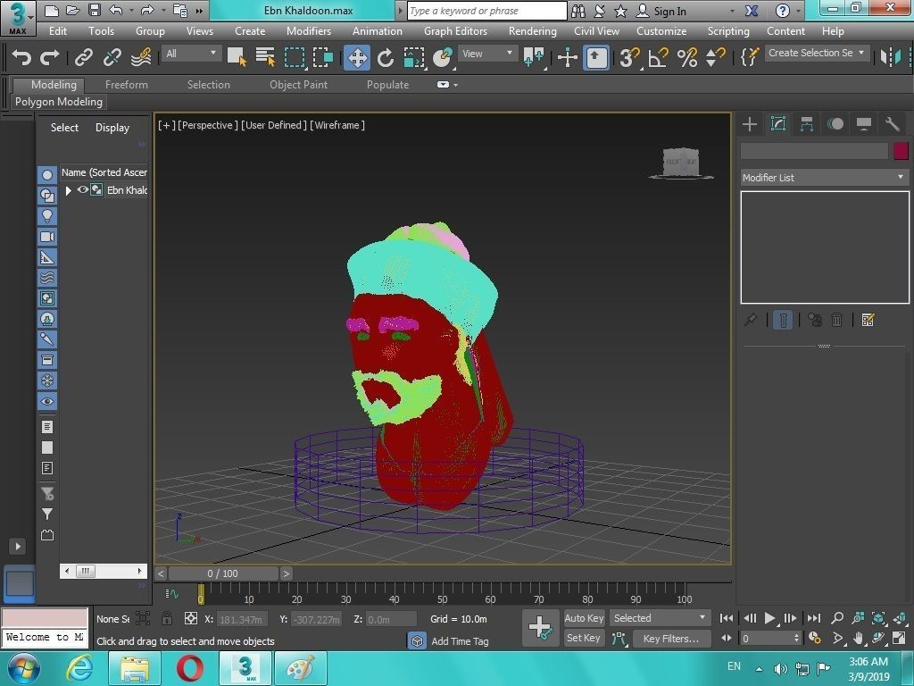Toggle Percent Snap

coord(686,57)
